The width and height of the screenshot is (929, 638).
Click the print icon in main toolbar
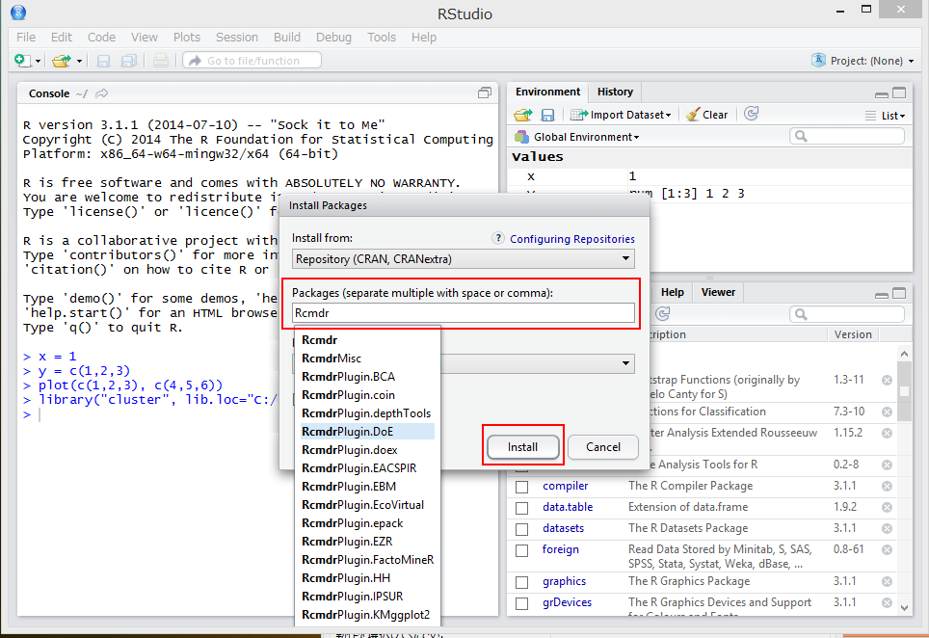point(161,61)
